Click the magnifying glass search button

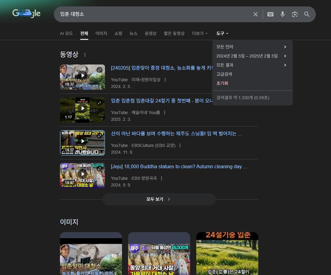307,14
